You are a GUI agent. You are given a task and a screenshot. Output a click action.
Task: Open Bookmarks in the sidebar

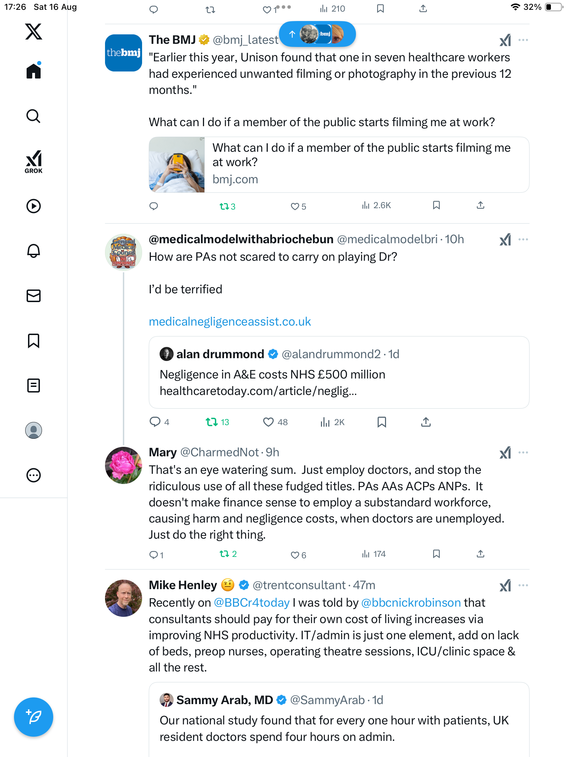click(34, 341)
